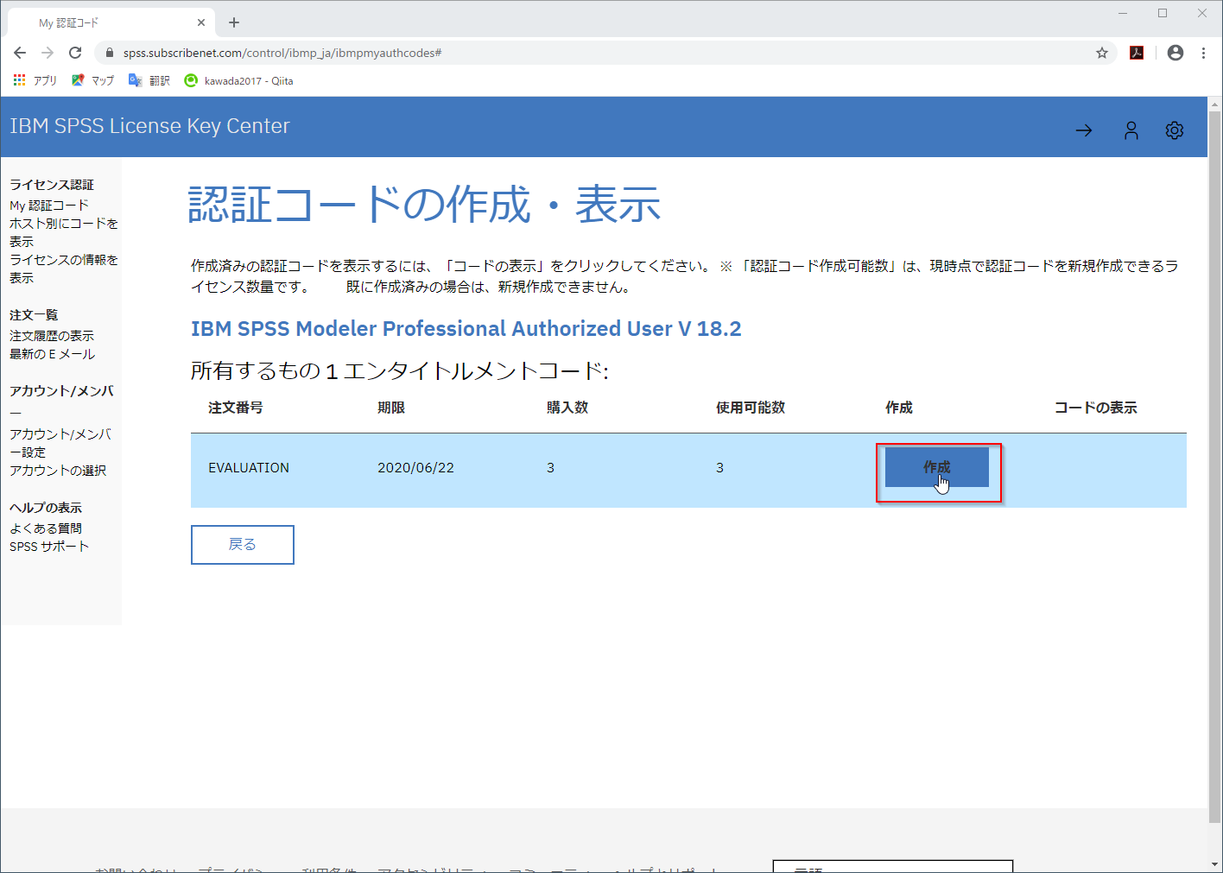
Task: Click the 戻る button
Action: [243, 545]
